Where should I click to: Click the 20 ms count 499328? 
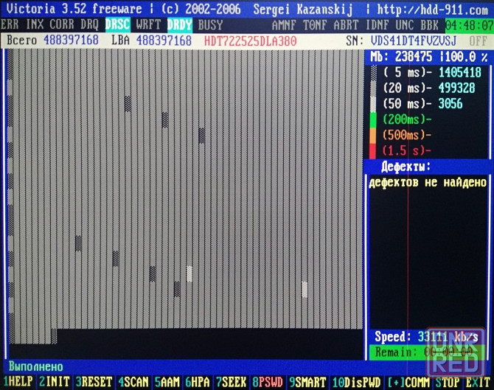pos(457,88)
